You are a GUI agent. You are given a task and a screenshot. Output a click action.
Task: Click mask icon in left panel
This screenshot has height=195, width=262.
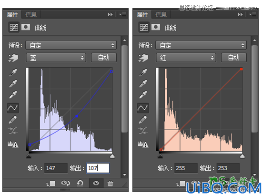(26, 27)
